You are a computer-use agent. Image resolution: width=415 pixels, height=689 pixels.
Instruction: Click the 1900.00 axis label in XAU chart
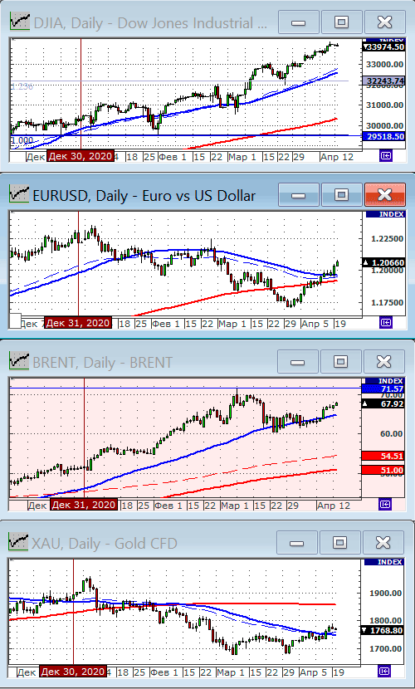386,594
